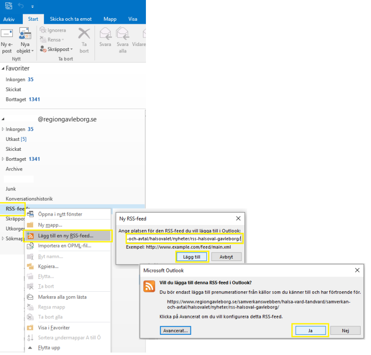Choose Öppna i nytt fönster
This screenshot has width=371, height=355.
click(60, 214)
